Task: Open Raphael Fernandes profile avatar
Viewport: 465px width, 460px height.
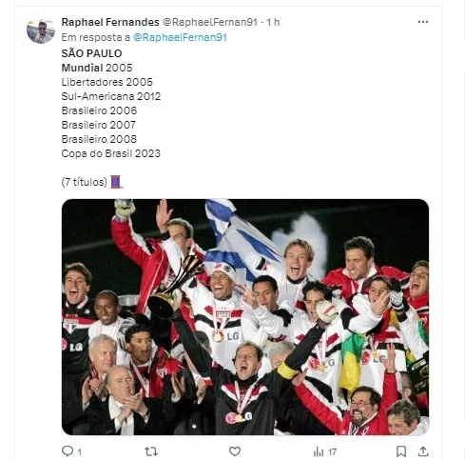Action: (x=41, y=30)
